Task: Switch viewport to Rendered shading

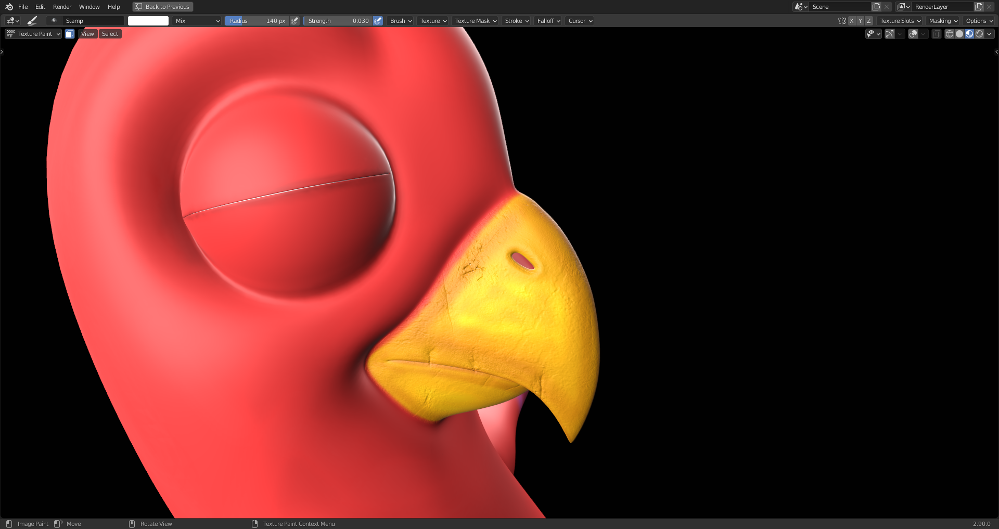Action: (980, 33)
